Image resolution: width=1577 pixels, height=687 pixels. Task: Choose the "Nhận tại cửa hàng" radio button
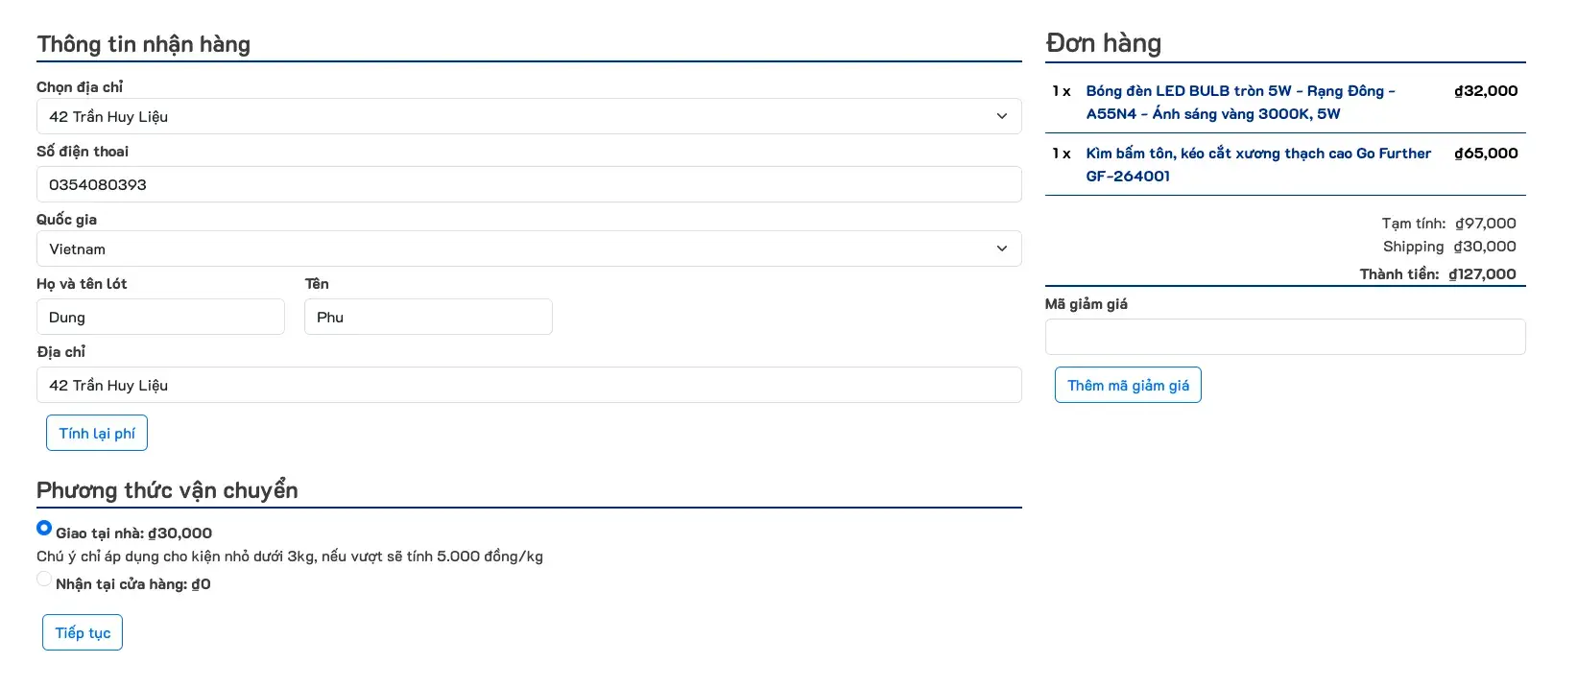pos(44,579)
